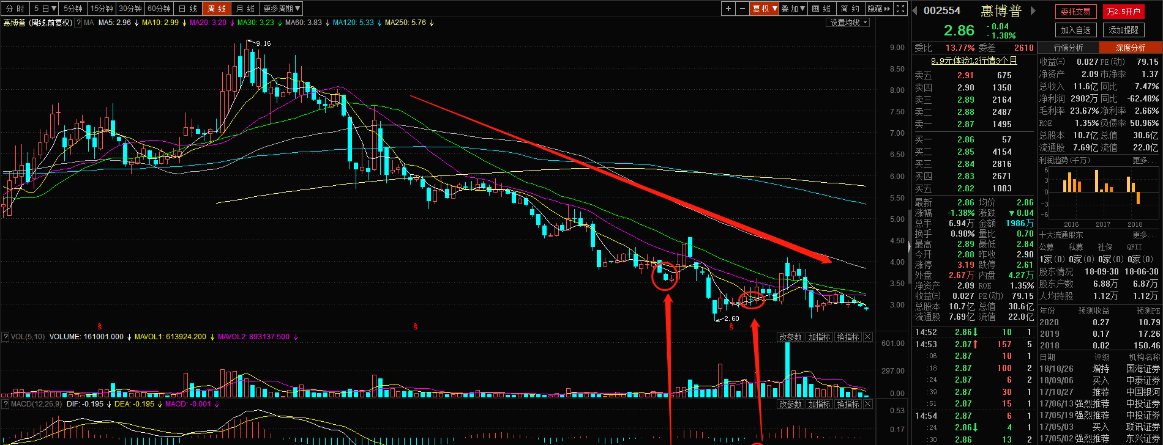Click 加指标 in the MACD panel
Viewport: 1163px width, 445px height.
coord(819,404)
